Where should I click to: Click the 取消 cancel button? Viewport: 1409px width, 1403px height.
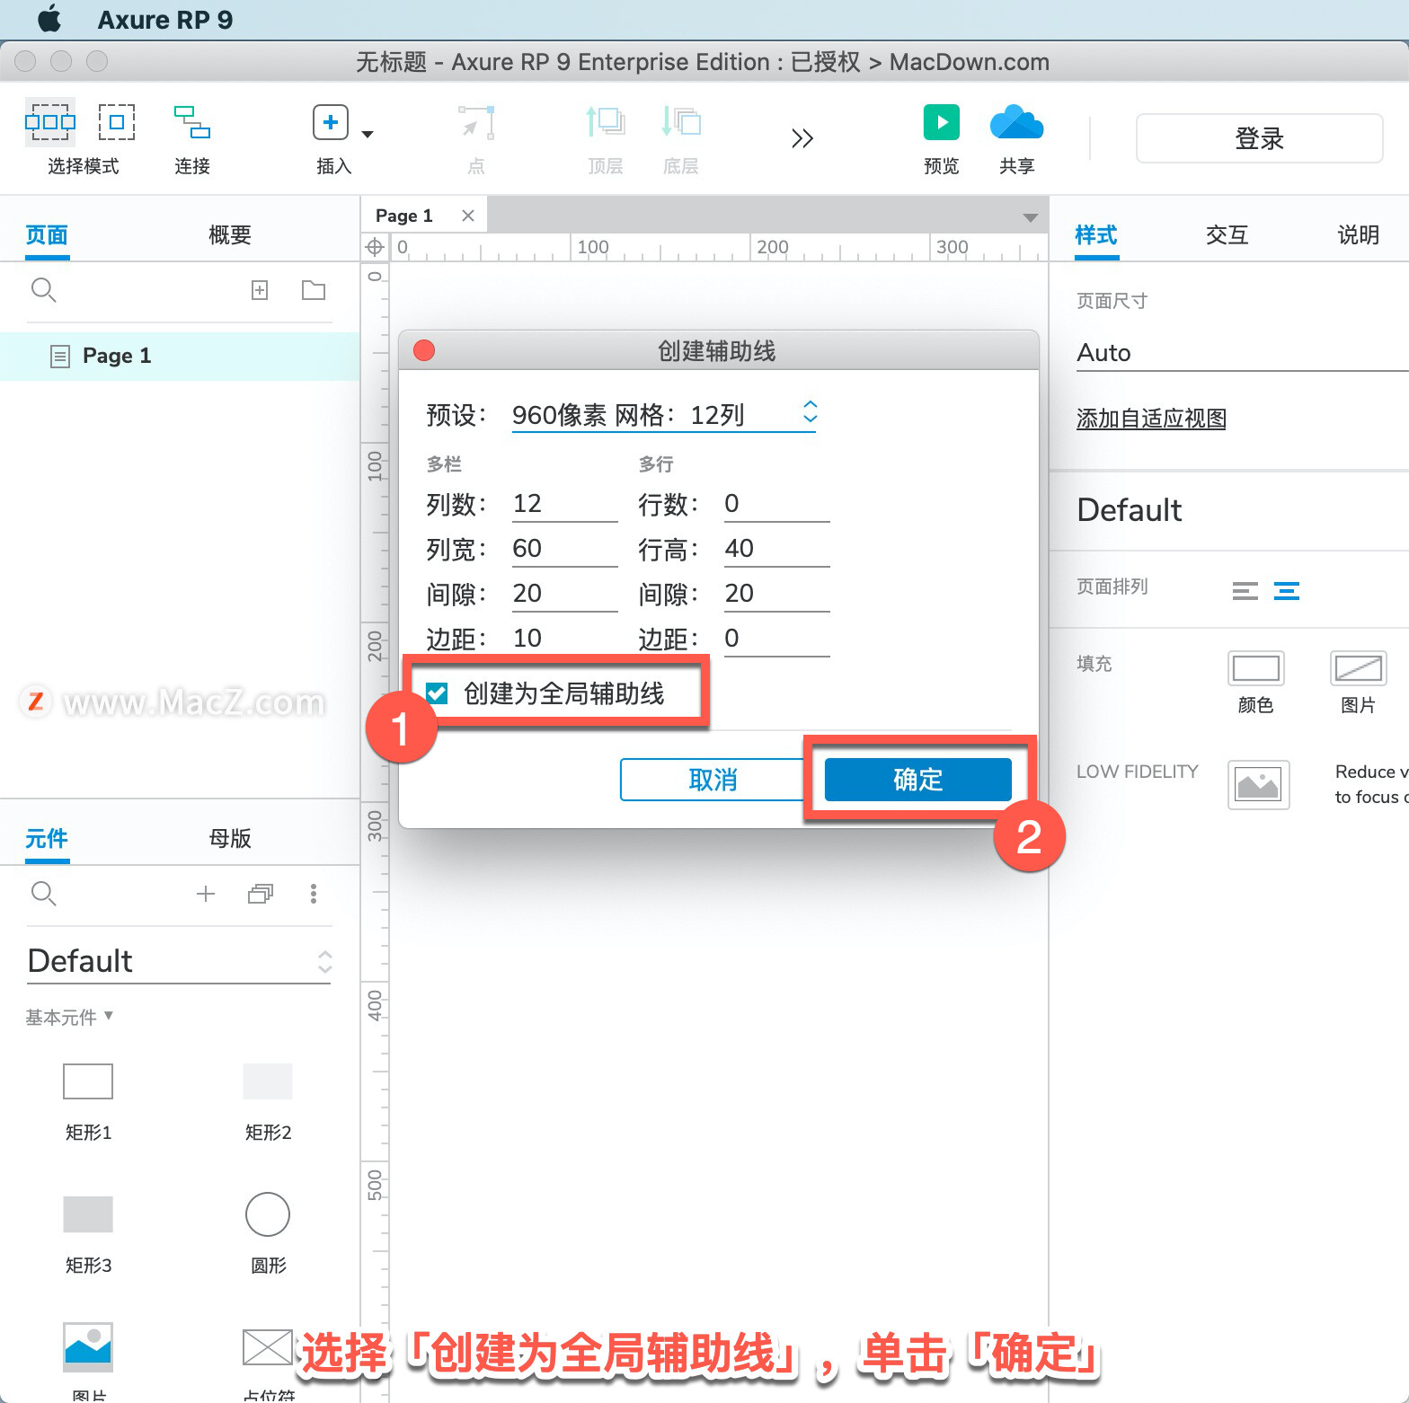click(713, 780)
